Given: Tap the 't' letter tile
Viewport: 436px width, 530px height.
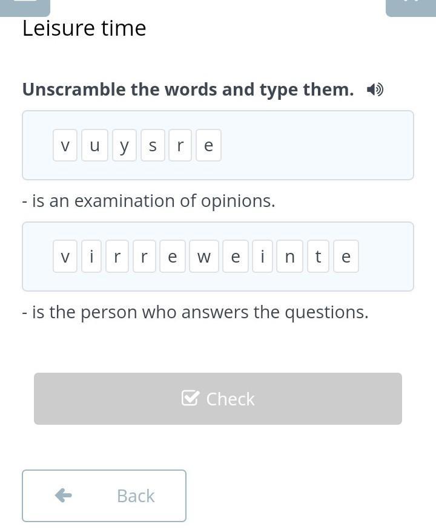Looking at the screenshot, I should pyautogui.click(x=318, y=257).
